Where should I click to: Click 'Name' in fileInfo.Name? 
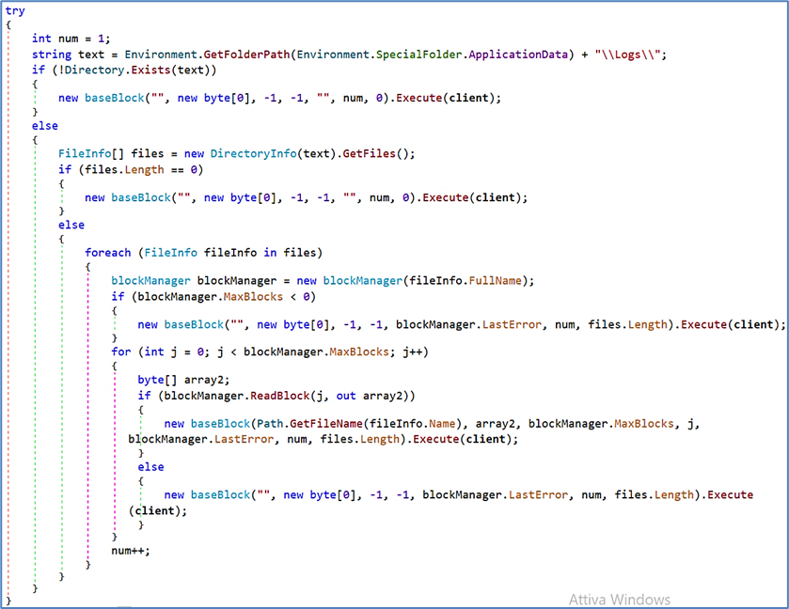(x=442, y=424)
